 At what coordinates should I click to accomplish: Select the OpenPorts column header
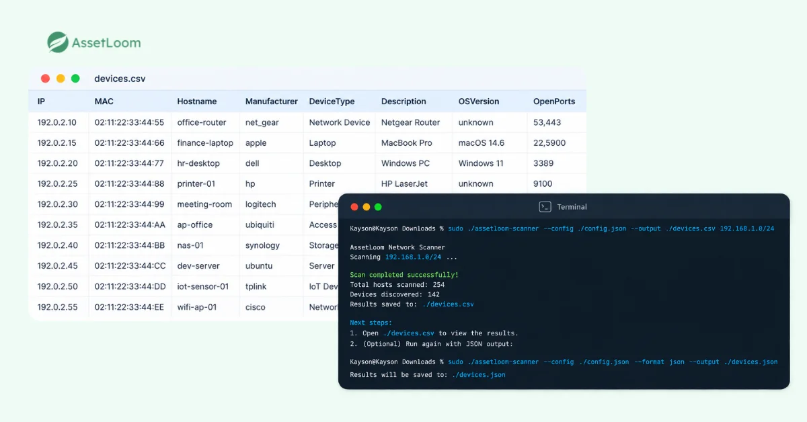click(x=554, y=101)
